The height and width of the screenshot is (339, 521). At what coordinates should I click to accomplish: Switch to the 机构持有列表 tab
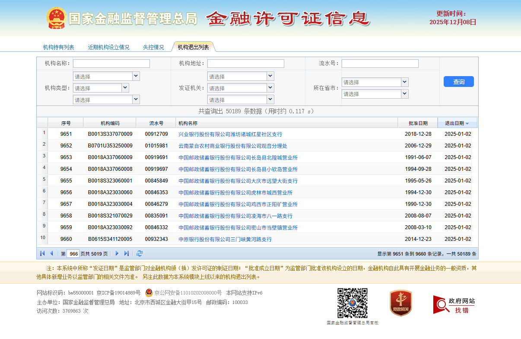(x=58, y=47)
